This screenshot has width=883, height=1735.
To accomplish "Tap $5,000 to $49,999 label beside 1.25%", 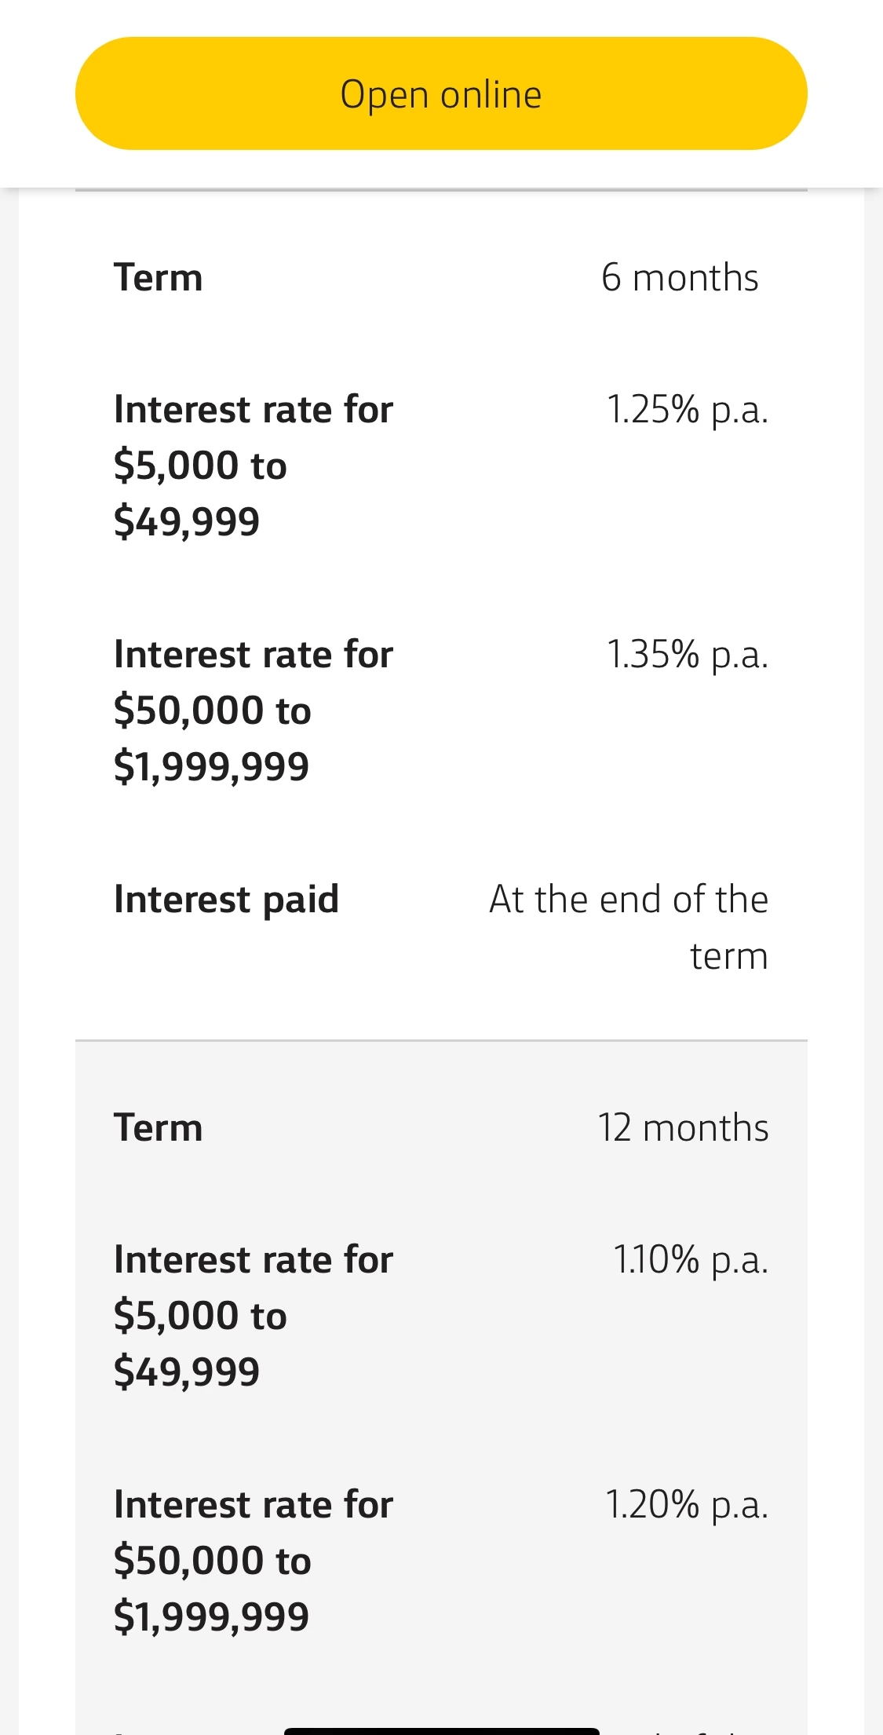I will [x=253, y=466].
